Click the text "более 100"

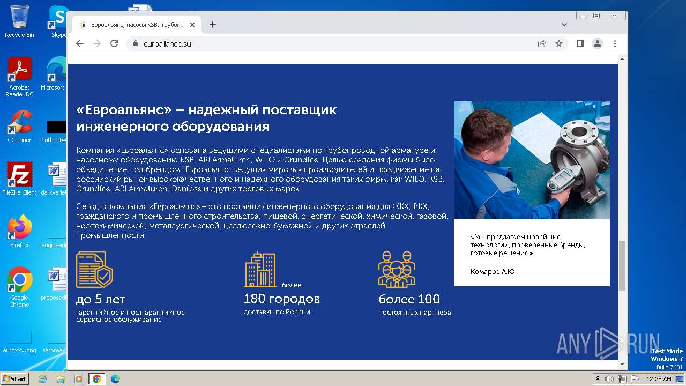(x=409, y=299)
